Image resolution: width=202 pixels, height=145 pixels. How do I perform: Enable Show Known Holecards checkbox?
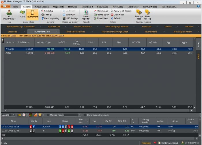[x=85, y=115]
